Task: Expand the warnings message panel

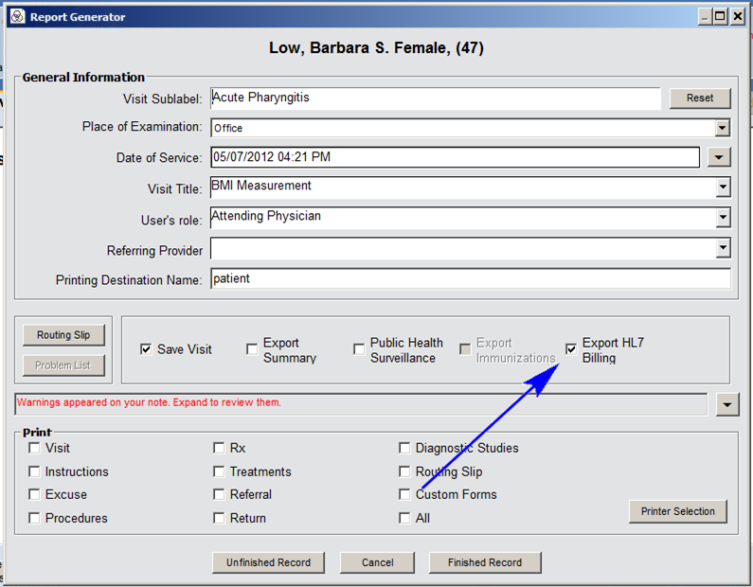Action: click(x=727, y=404)
